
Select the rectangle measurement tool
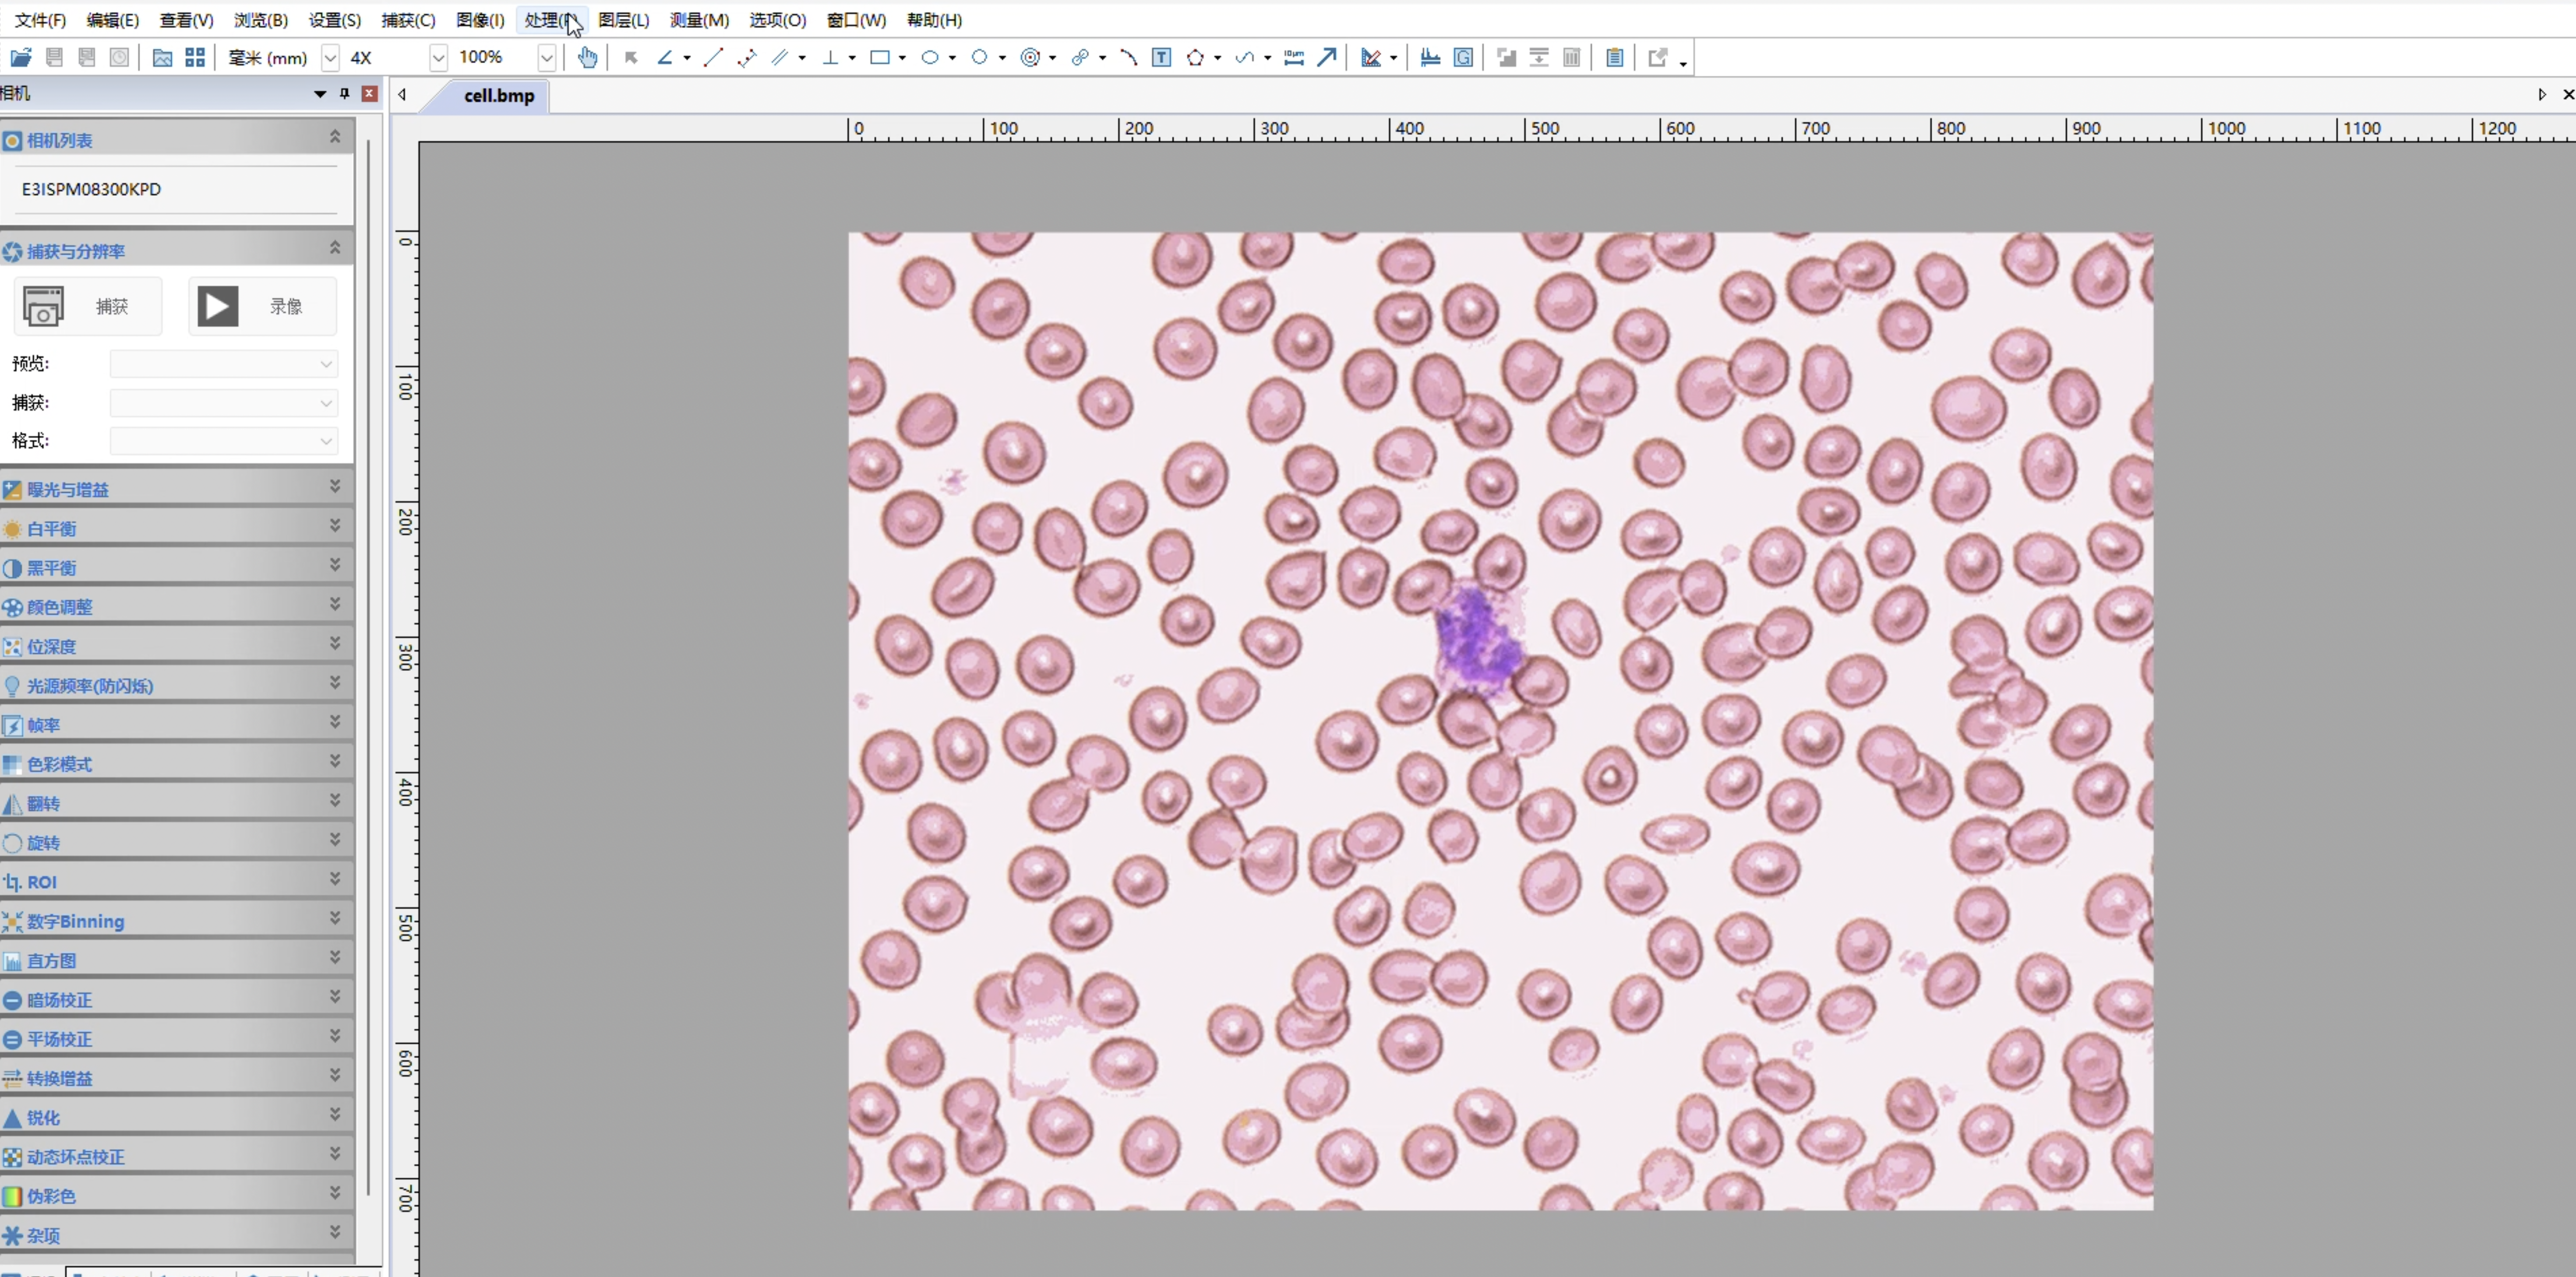[879, 58]
